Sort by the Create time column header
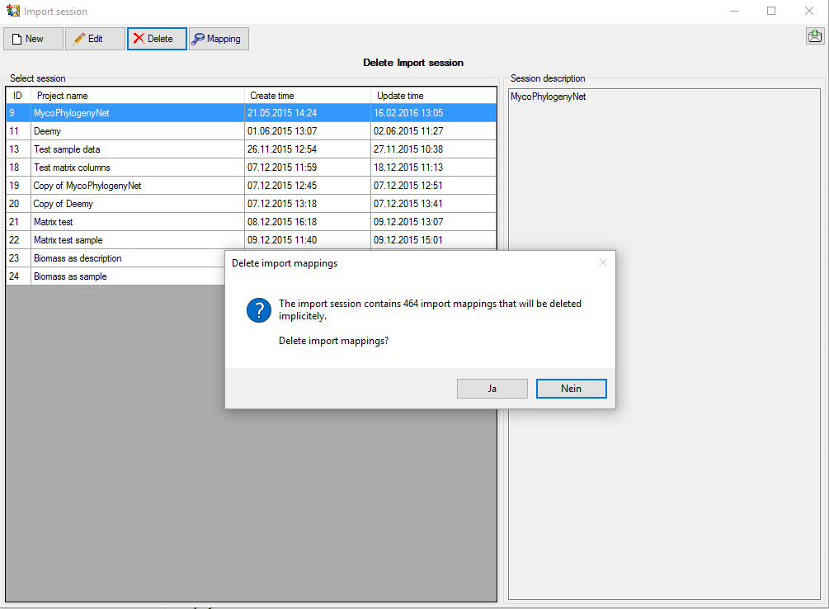This screenshot has height=609, width=829. coord(307,96)
